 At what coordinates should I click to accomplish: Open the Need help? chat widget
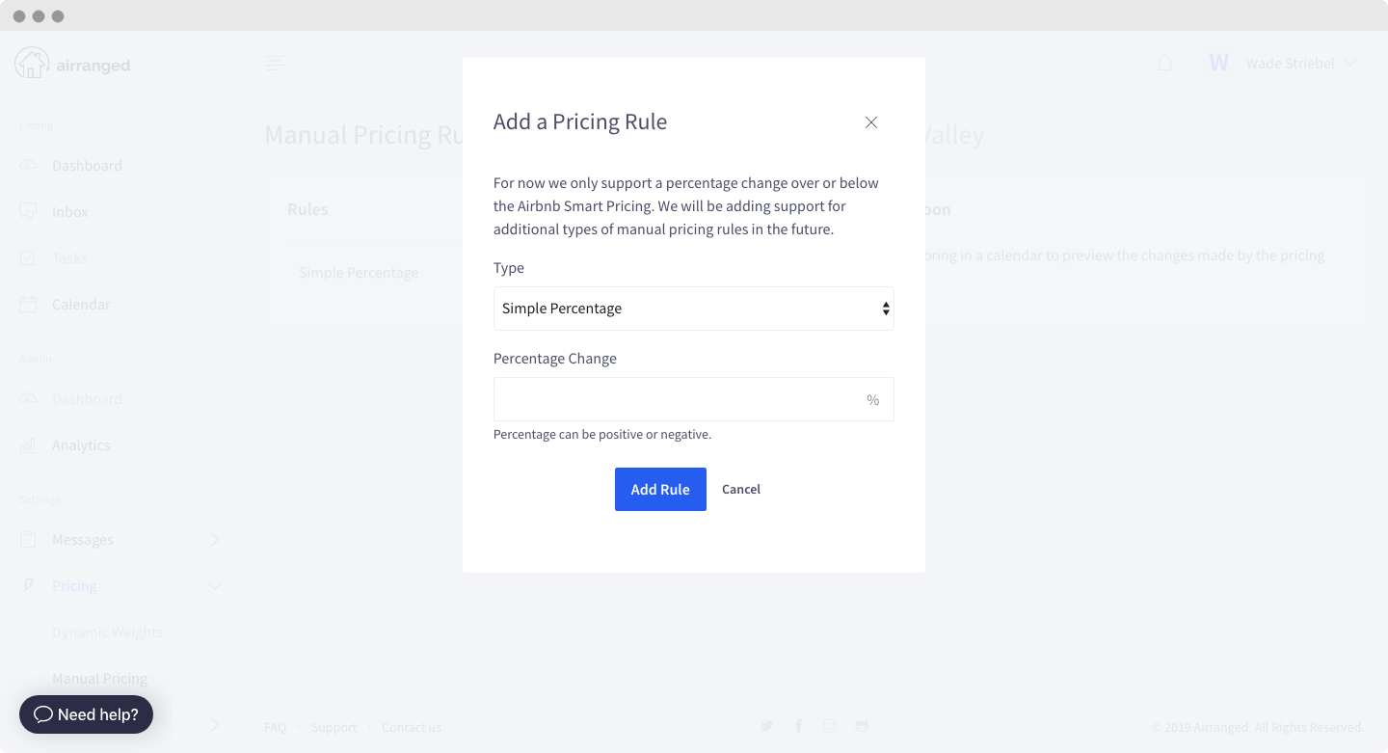click(87, 714)
